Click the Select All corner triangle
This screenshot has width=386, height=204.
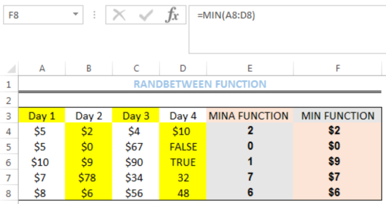click(x=11, y=69)
